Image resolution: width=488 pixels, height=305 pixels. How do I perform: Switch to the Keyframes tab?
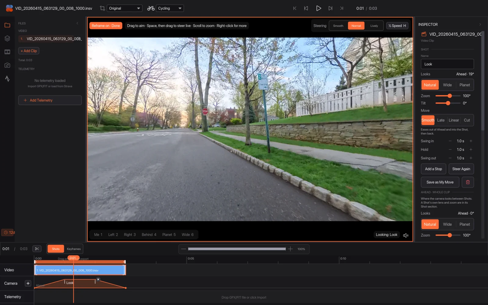pyautogui.click(x=74, y=249)
